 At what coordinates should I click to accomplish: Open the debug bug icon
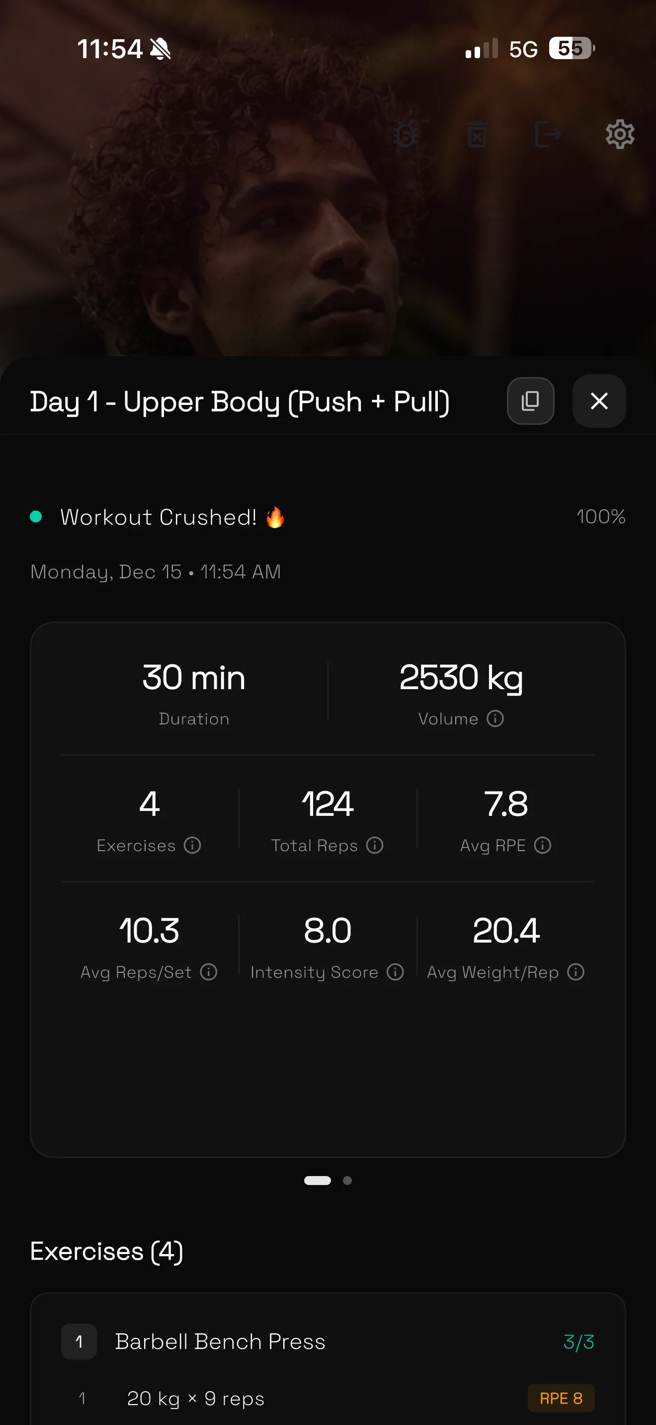click(x=405, y=135)
